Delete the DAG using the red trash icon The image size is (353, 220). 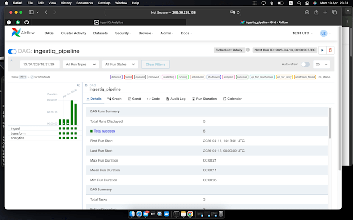[x=330, y=50]
